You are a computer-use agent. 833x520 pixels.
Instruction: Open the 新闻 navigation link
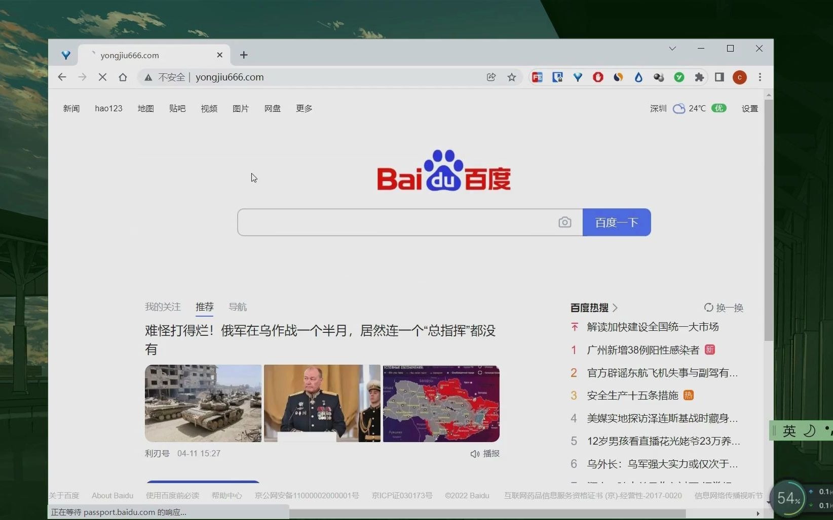coord(71,108)
